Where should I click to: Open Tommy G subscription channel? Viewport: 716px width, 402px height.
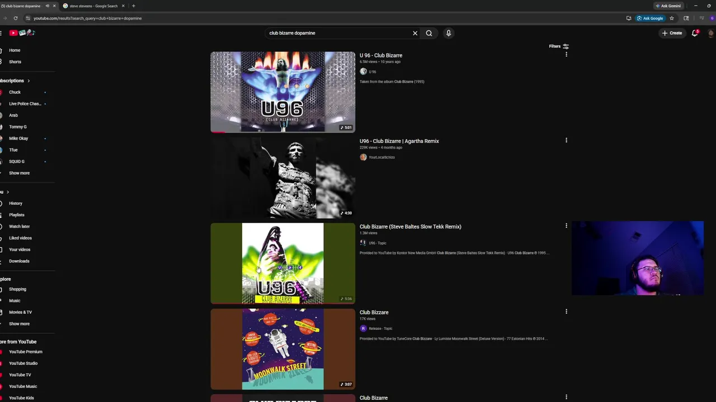pos(18,127)
